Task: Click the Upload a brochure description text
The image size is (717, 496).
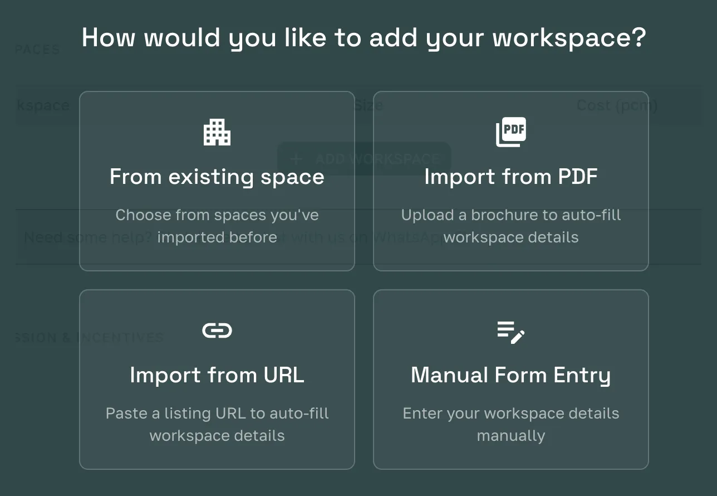Action: tap(511, 226)
